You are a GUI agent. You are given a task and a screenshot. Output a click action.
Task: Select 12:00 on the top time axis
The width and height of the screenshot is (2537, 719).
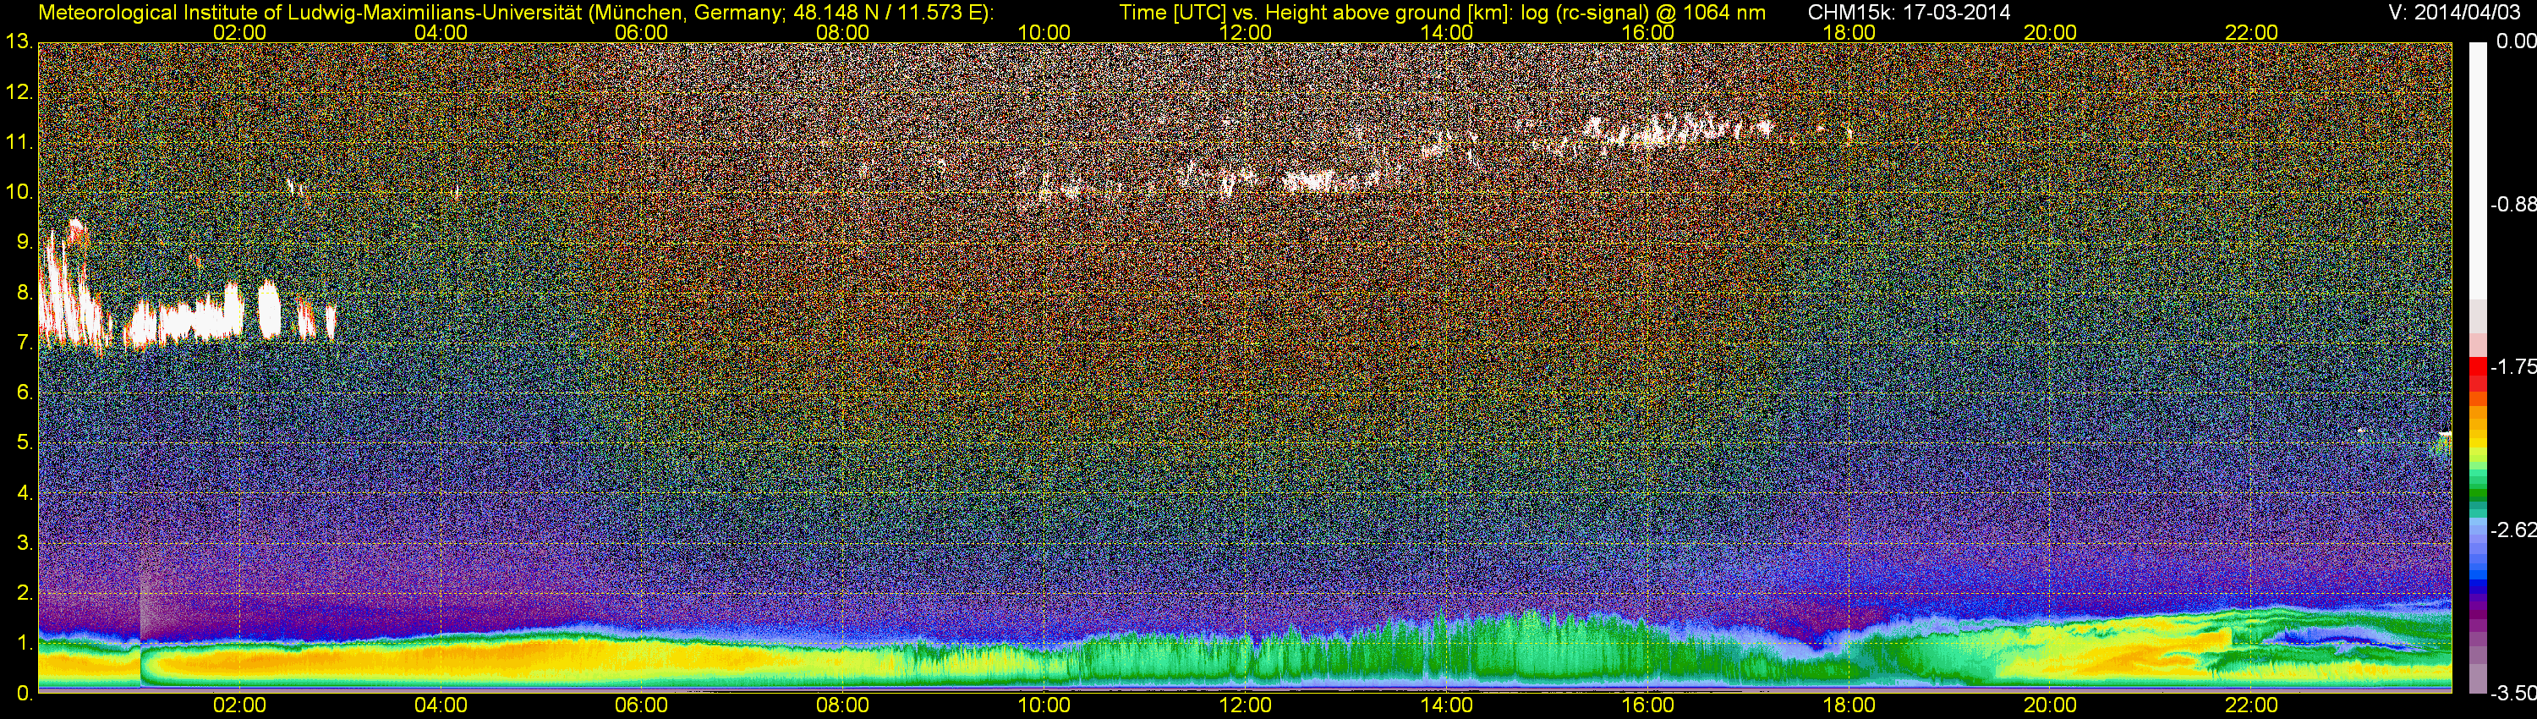coord(1245,32)
